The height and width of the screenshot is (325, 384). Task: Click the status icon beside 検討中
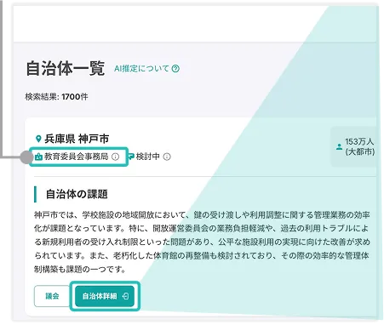131,157
